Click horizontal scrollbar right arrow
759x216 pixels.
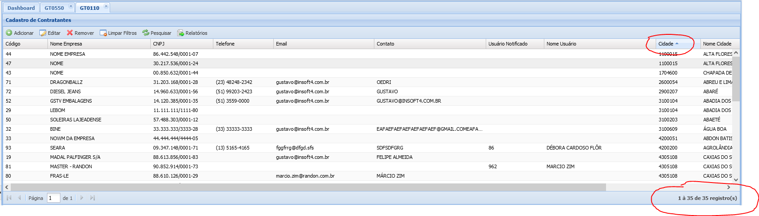[x=729, y=187]
